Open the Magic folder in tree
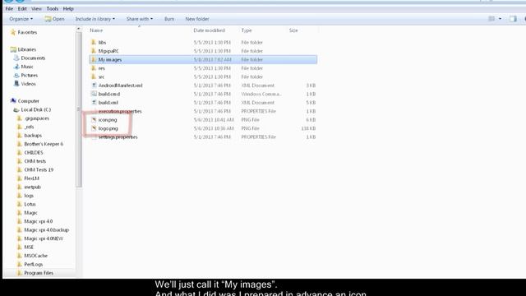 (30, 213)
